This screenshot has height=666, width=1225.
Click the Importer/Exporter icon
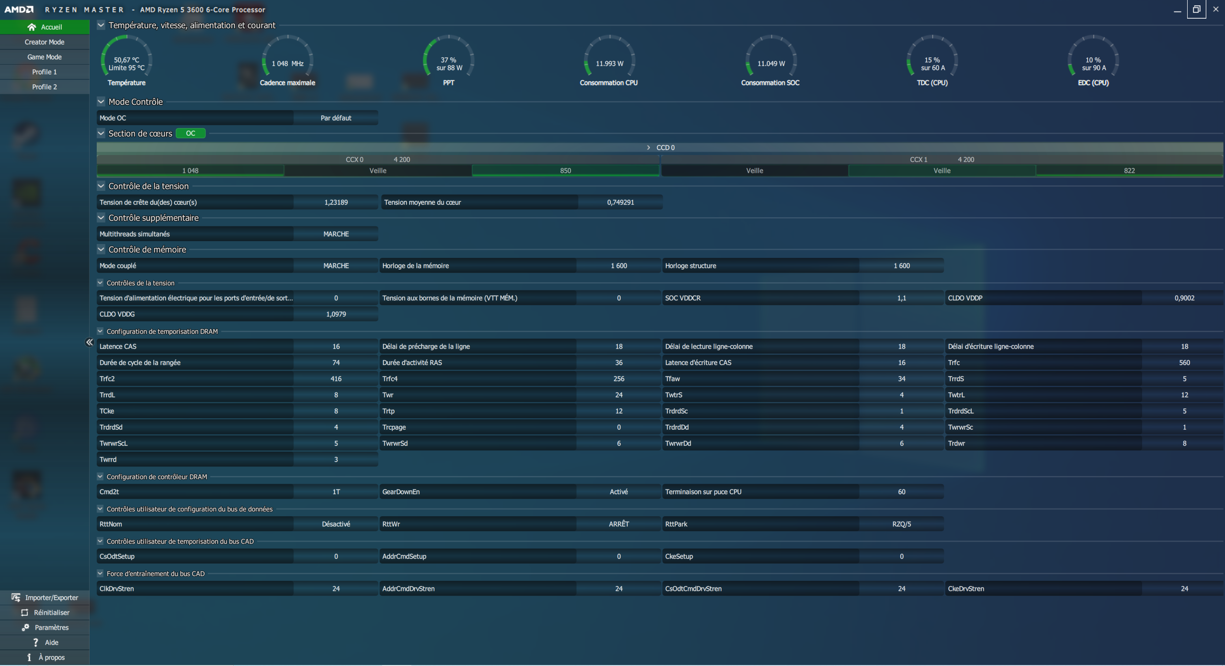[x=16, y=597]
